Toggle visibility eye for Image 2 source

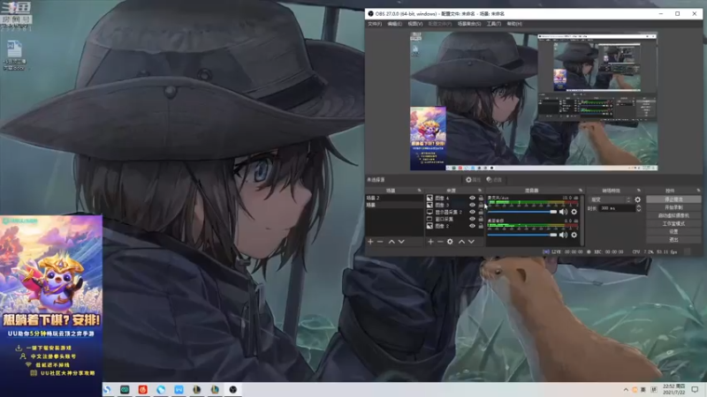tap(472, 226)
